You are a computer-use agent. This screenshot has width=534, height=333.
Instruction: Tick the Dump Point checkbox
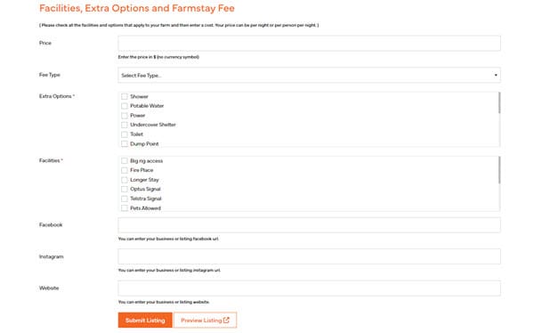[x=125, y=144]
